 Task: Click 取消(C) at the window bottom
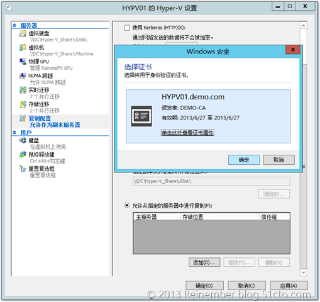pyautogui.click(x=246, y=286)
